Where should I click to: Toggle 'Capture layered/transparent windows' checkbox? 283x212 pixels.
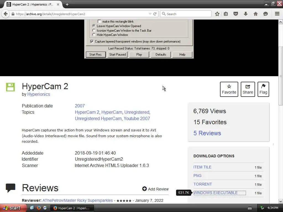pyautogui.click(x=92, y=41)
